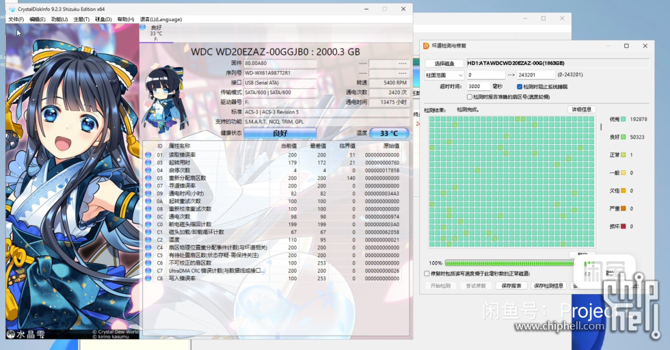
Task: Click status orb for ID 0A 起转重试次数
Action: (x=148, y=201)
